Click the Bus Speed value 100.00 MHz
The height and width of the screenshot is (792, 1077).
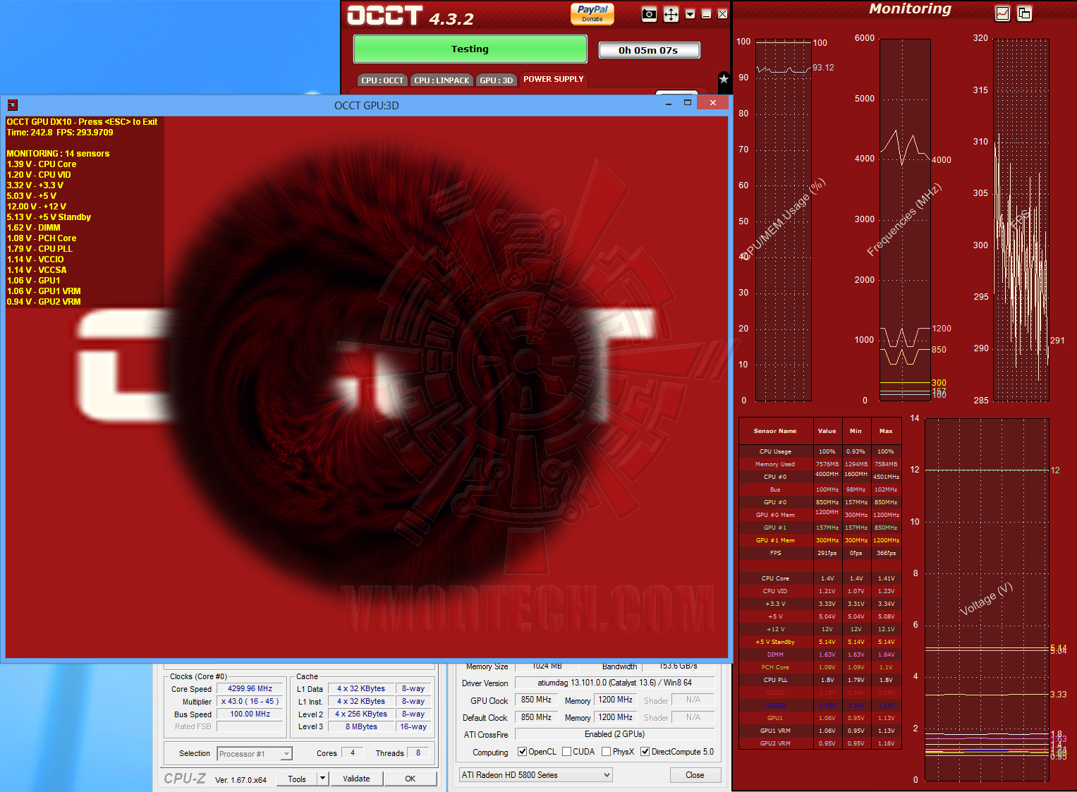pos(250,714)
